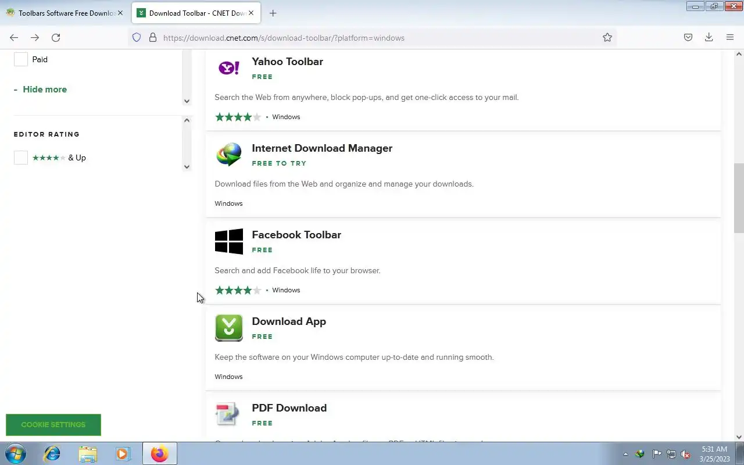This screenshot has height=465, width=744.
Task: Click the EDITOR RATING heading
Action: 46,134
